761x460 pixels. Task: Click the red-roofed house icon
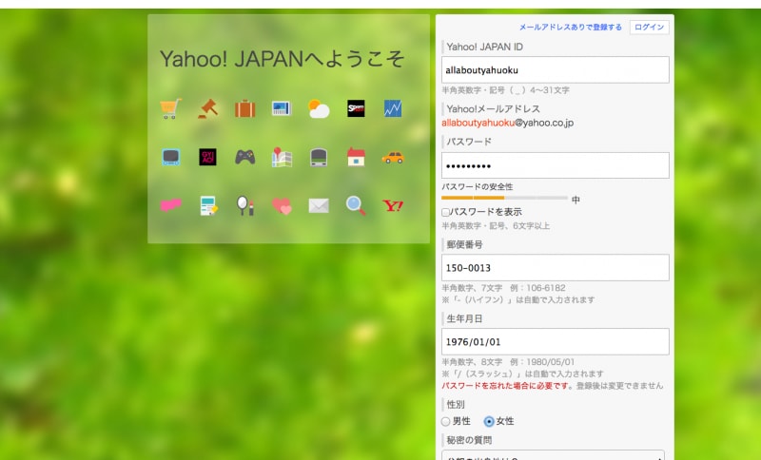[x=356, y=157]
